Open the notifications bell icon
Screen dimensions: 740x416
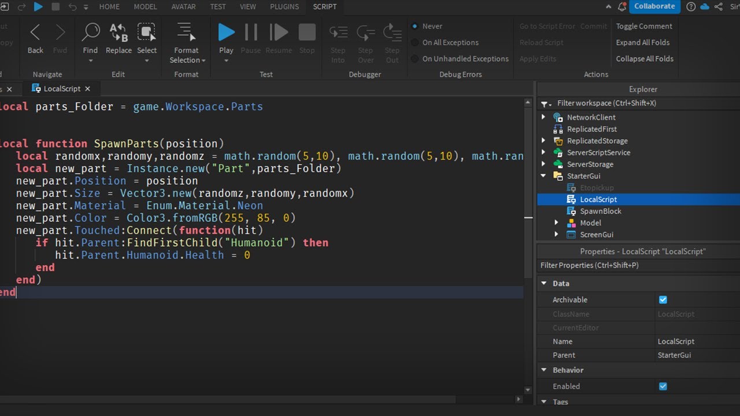(x=623, y=7)
